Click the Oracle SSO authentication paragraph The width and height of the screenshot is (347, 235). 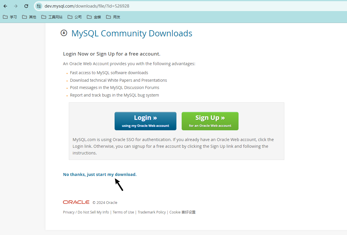(x=173, y=146)
